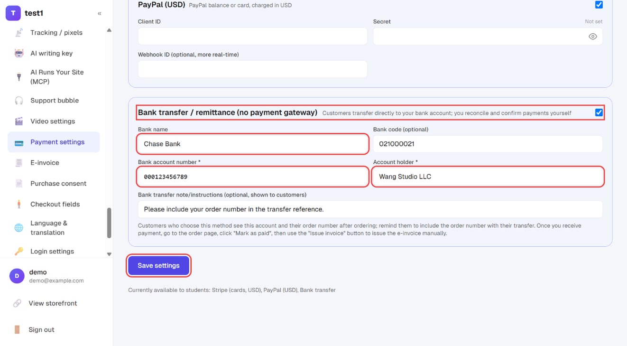Click the Language & translation globe icon
Viewport: 627px width, 346px height.
19,228
